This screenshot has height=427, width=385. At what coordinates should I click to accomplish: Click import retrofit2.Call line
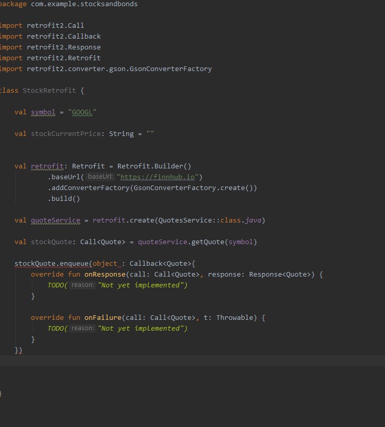42,26
